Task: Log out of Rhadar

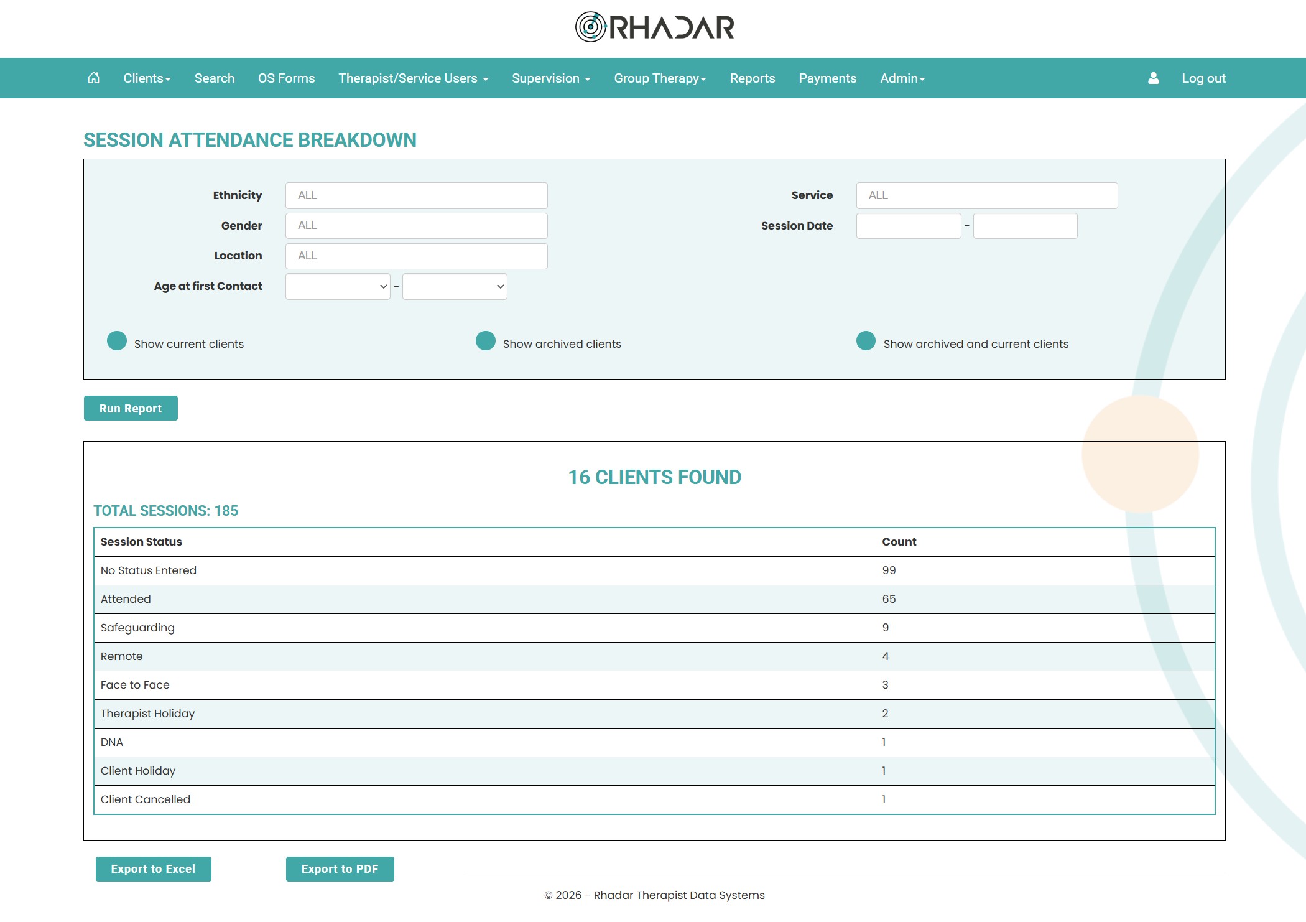Action: (1203, 78)
